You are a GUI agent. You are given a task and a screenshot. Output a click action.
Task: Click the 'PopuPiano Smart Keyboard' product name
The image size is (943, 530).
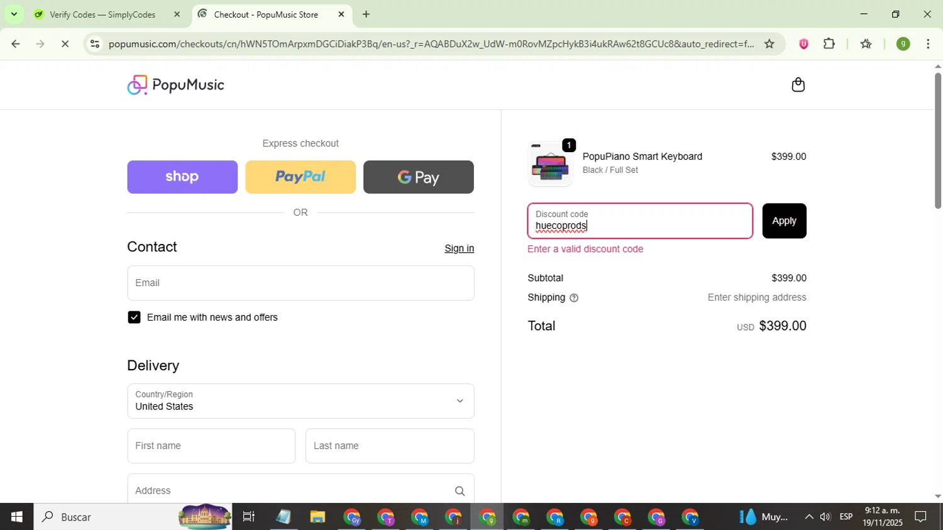click(642, 157)
